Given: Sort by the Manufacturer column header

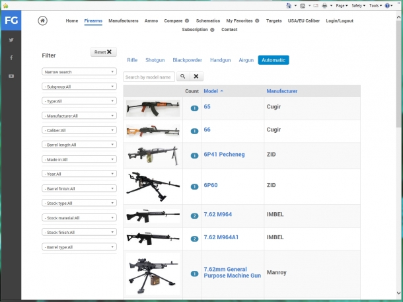Looking at the screenshot, I should click(282, 91).
